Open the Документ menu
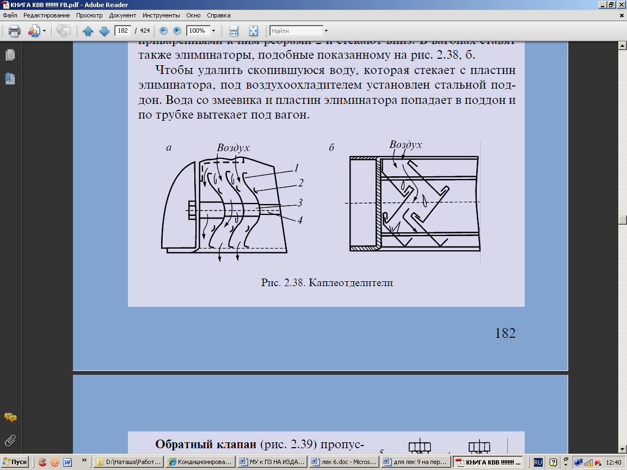The image size is (627, 470). (122, 15)
